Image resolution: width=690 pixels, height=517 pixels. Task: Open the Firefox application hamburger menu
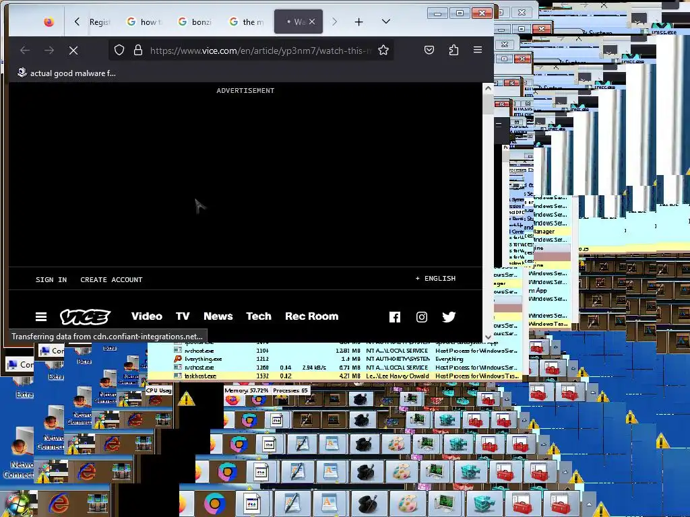point(478,50)
